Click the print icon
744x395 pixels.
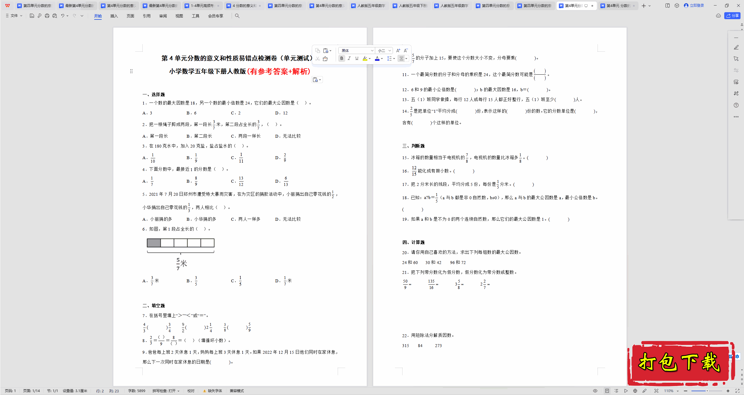coord(47,16)
